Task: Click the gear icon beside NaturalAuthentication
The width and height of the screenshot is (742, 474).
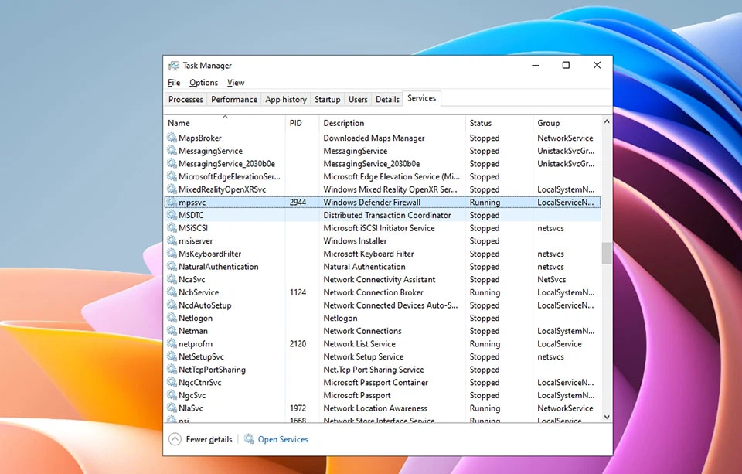Action: 172,266
